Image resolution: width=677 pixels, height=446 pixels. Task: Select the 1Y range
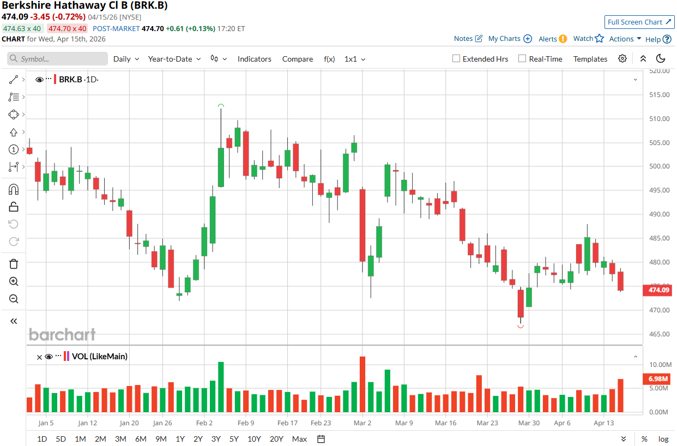click(x=180, y=439)
